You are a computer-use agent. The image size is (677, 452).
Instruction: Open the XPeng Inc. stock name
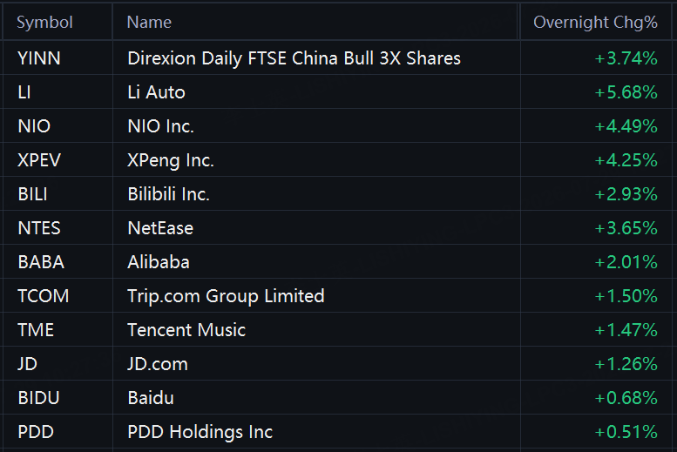(171, 160)
